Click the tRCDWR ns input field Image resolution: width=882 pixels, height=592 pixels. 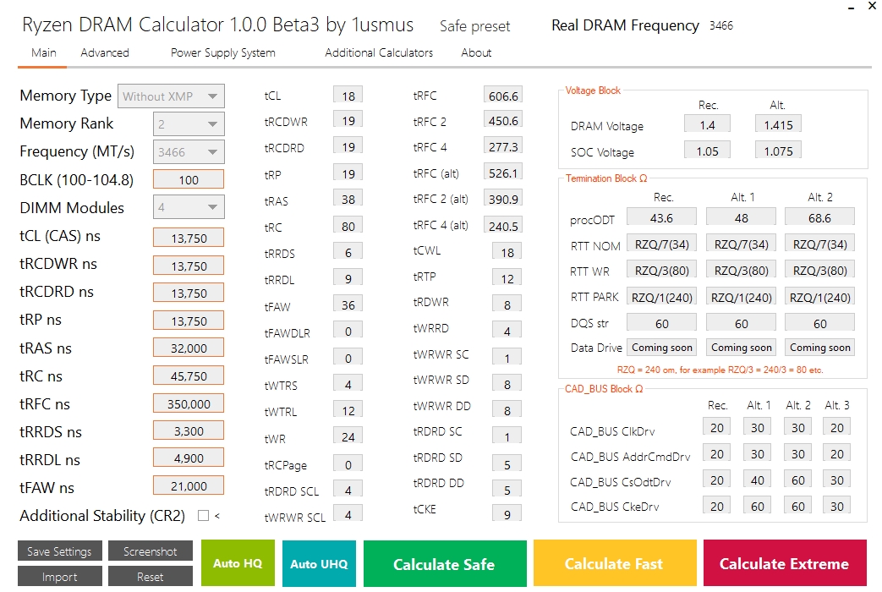189,266
